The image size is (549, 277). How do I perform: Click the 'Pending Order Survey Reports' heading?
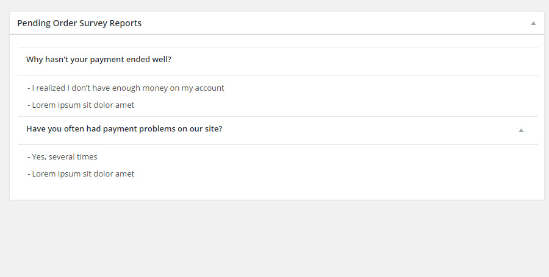(79, 23)
